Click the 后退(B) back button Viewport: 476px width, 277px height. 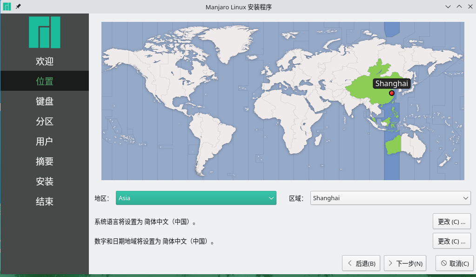361,263
